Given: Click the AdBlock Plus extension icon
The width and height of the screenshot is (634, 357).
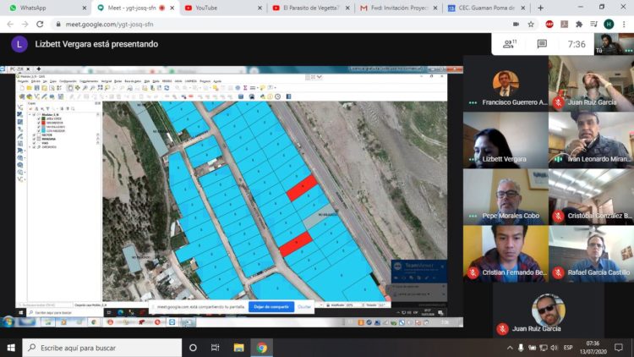Looking at the screenshot, I should pyautogui.click(x=549, y=25).
